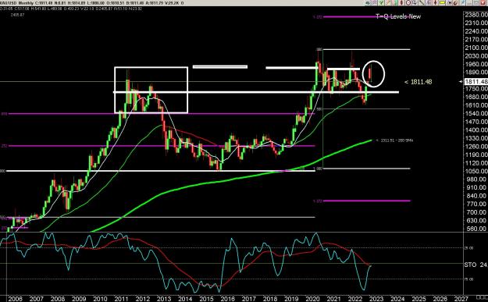Click the red X close icon in toolbar
Viewport: 488px width, 302px height.
point(483,3)
